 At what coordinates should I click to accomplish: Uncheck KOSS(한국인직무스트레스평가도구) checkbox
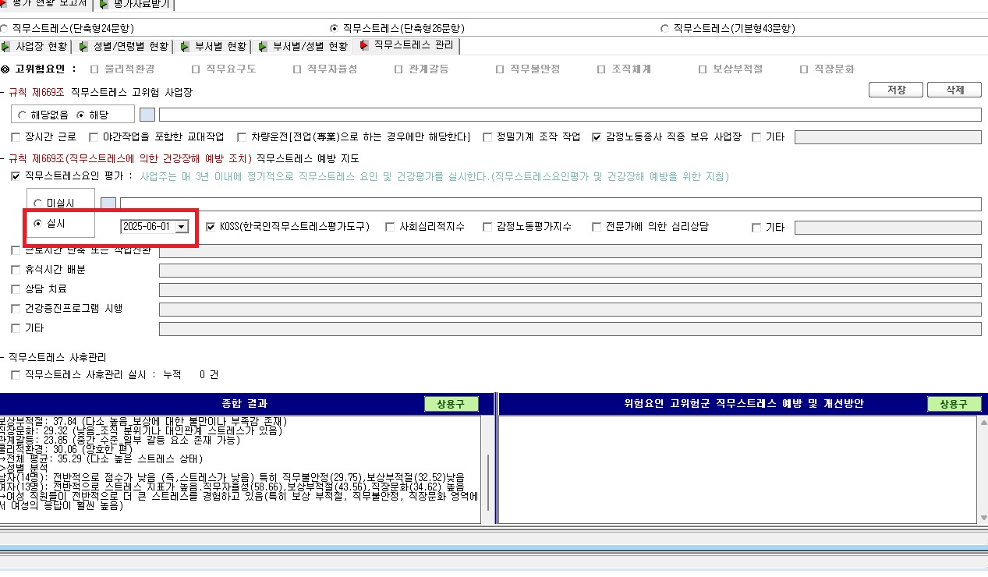click(x=211, y=227)
